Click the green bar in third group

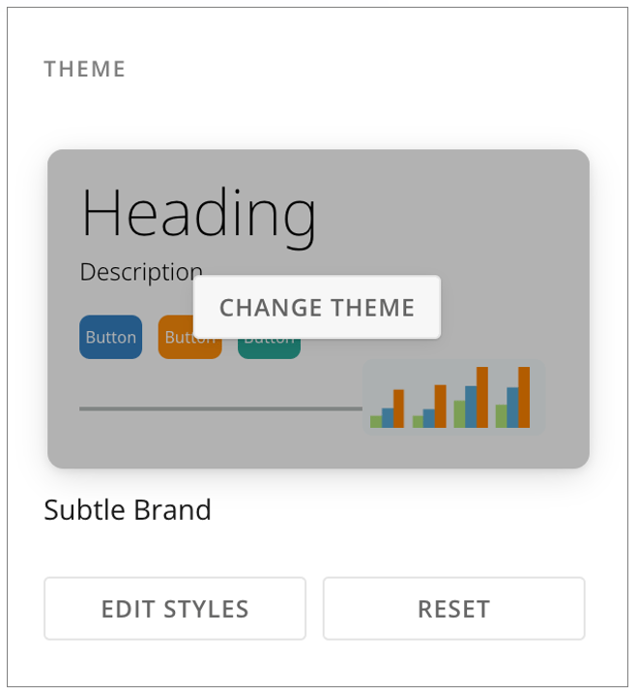(x=459, y=414)
